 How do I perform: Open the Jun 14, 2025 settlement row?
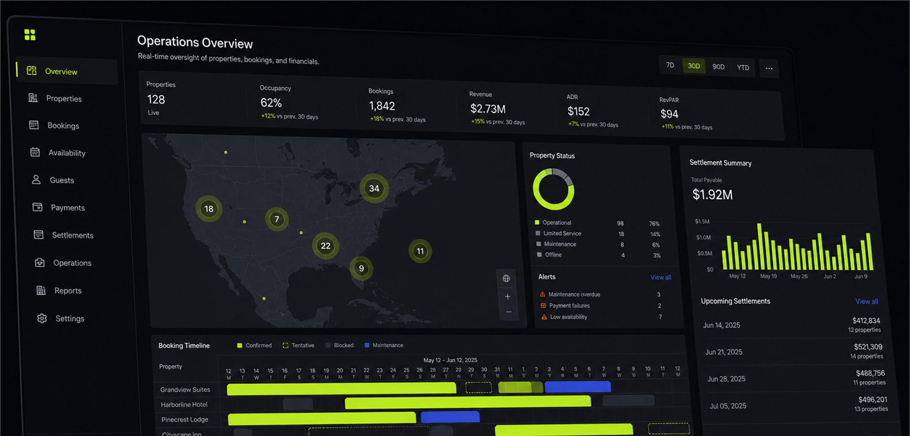click(792, 325)
